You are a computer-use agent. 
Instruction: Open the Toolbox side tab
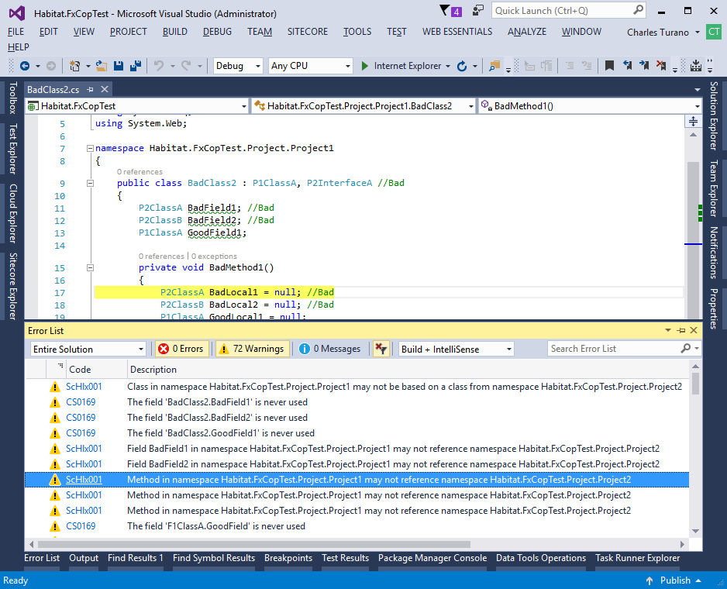tap(13, 98)
